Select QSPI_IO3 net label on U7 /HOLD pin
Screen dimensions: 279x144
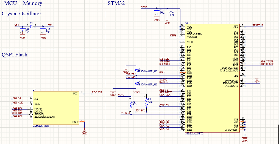[17, 116]
